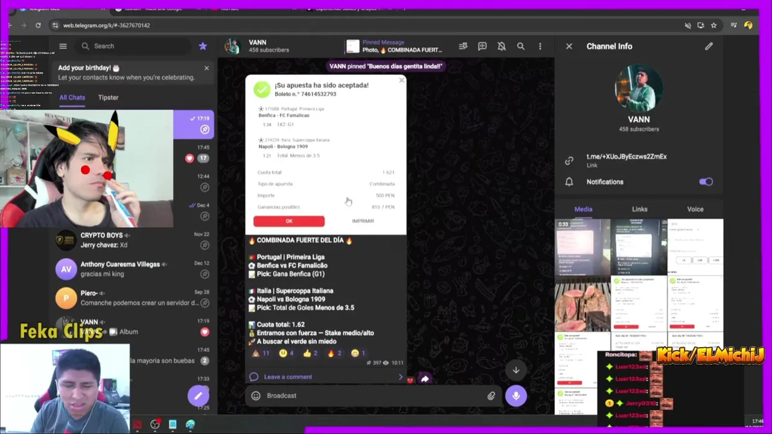Click Leave a comment
This screenshot has height=434, width=772.
tap(288, 377)
